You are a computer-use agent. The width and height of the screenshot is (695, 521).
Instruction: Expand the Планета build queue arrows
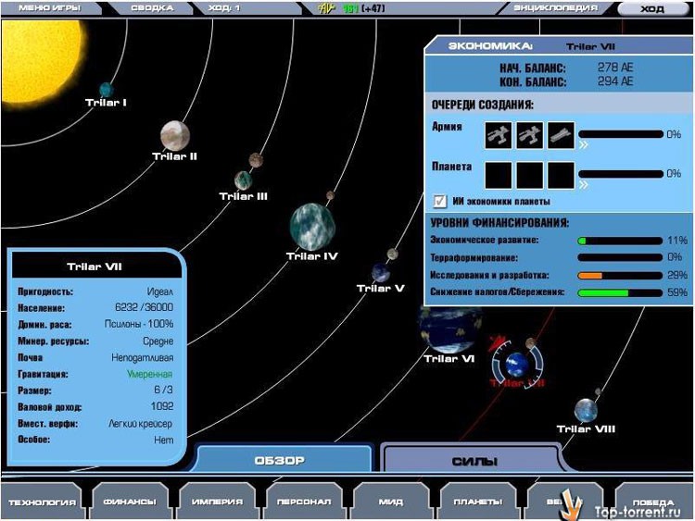coord(584,183)
